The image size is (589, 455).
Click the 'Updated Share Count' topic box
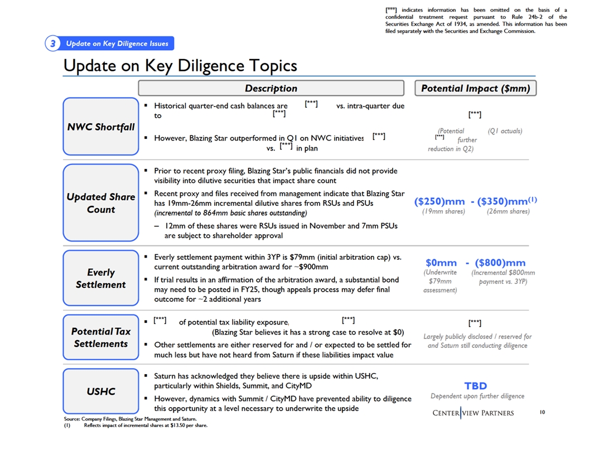coord(100,203)
